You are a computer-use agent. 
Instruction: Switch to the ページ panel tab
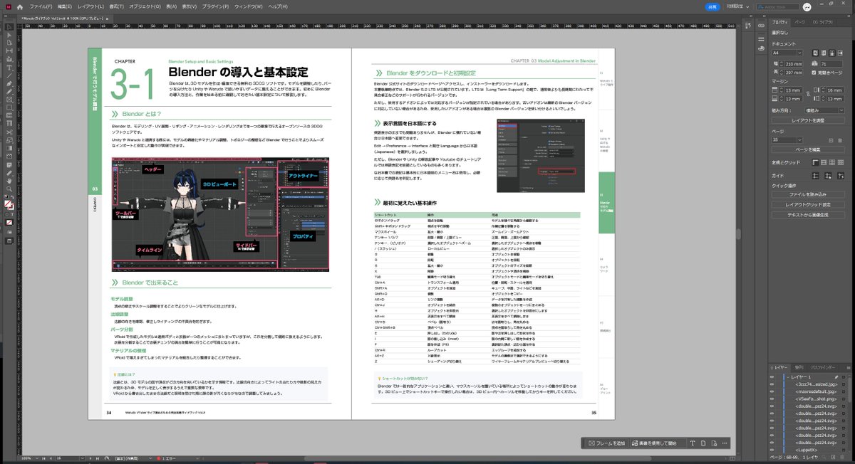[800, 22]
